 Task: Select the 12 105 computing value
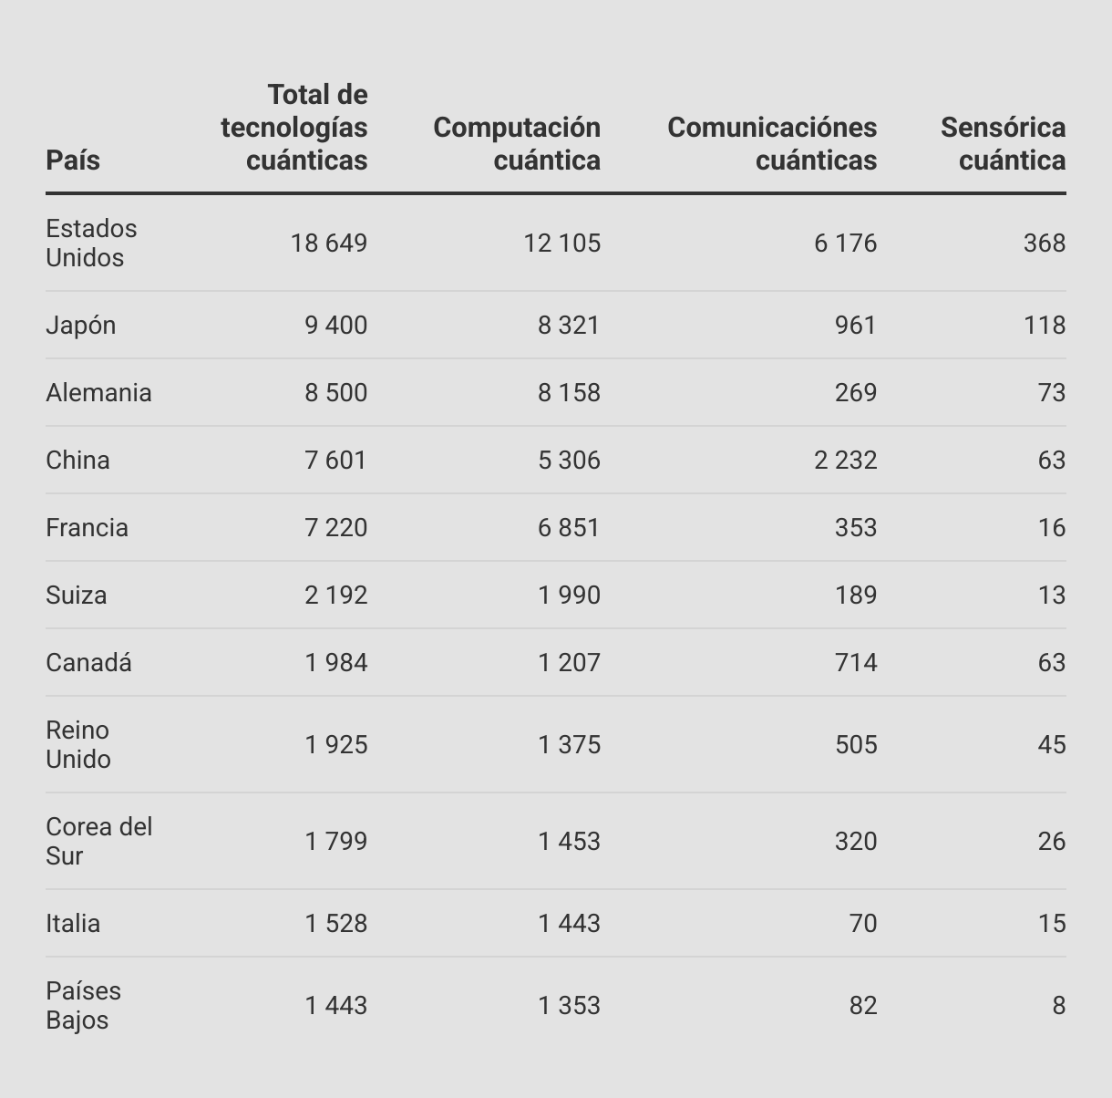pyautogui.click(x=562, y=243)
